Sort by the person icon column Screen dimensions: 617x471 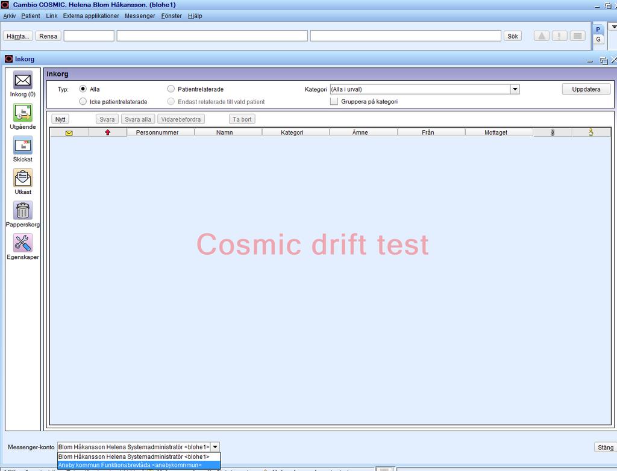(591, 133)
